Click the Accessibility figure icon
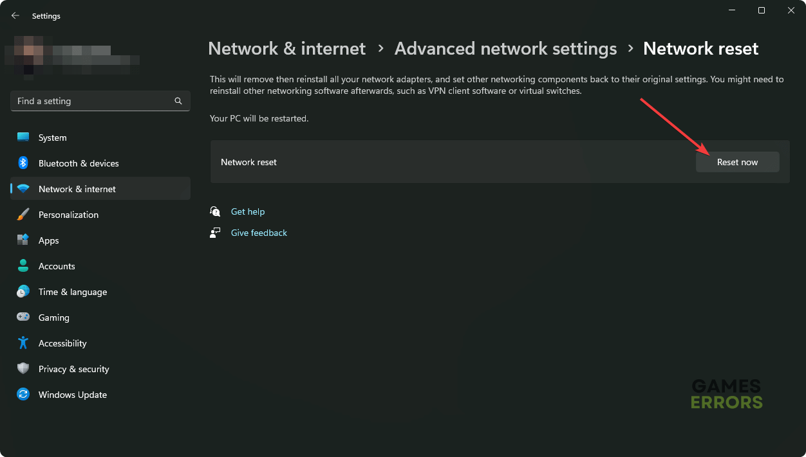806x457 pixels. tap(23, 343)
